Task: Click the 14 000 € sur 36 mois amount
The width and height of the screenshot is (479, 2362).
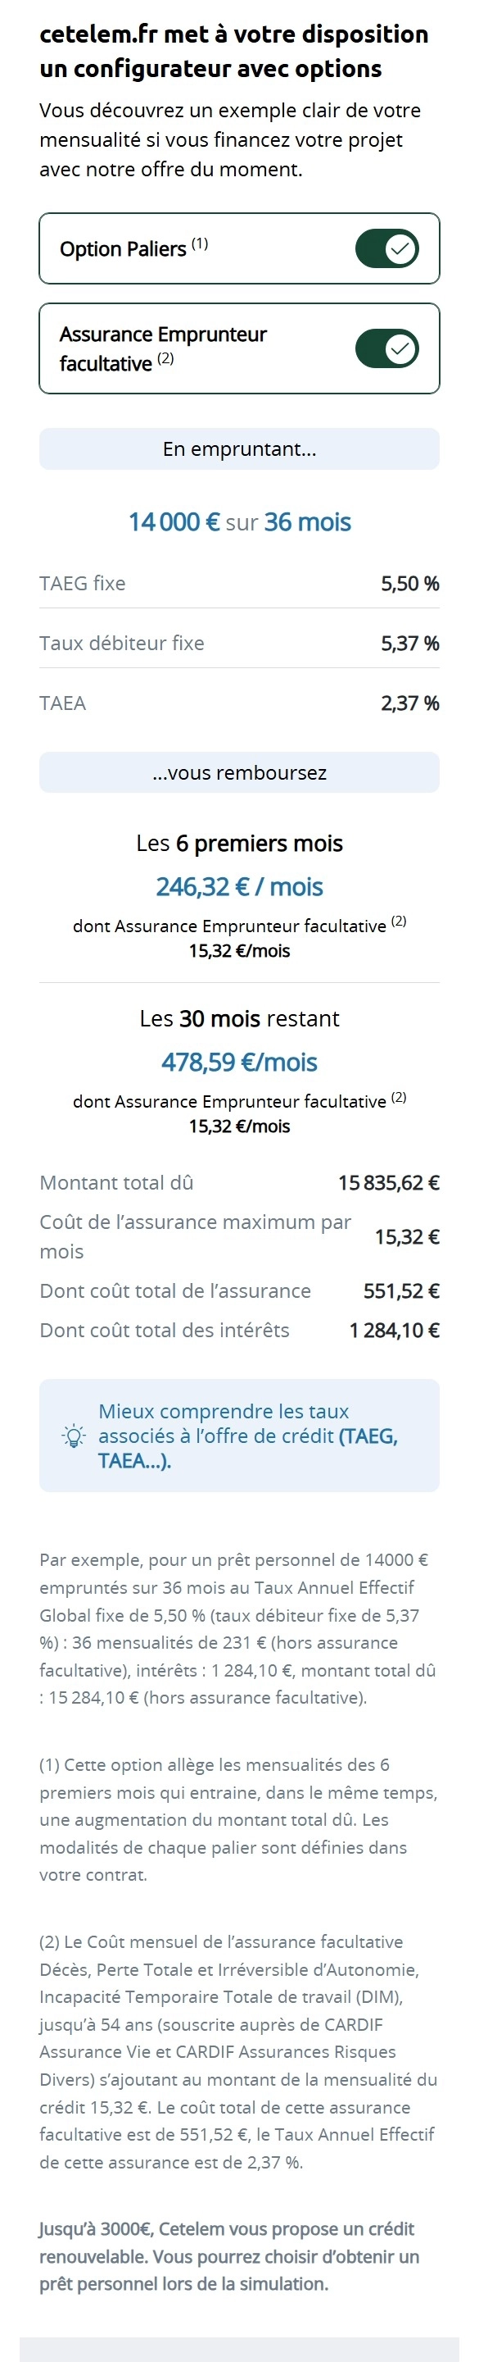Action: coord(239,521)
